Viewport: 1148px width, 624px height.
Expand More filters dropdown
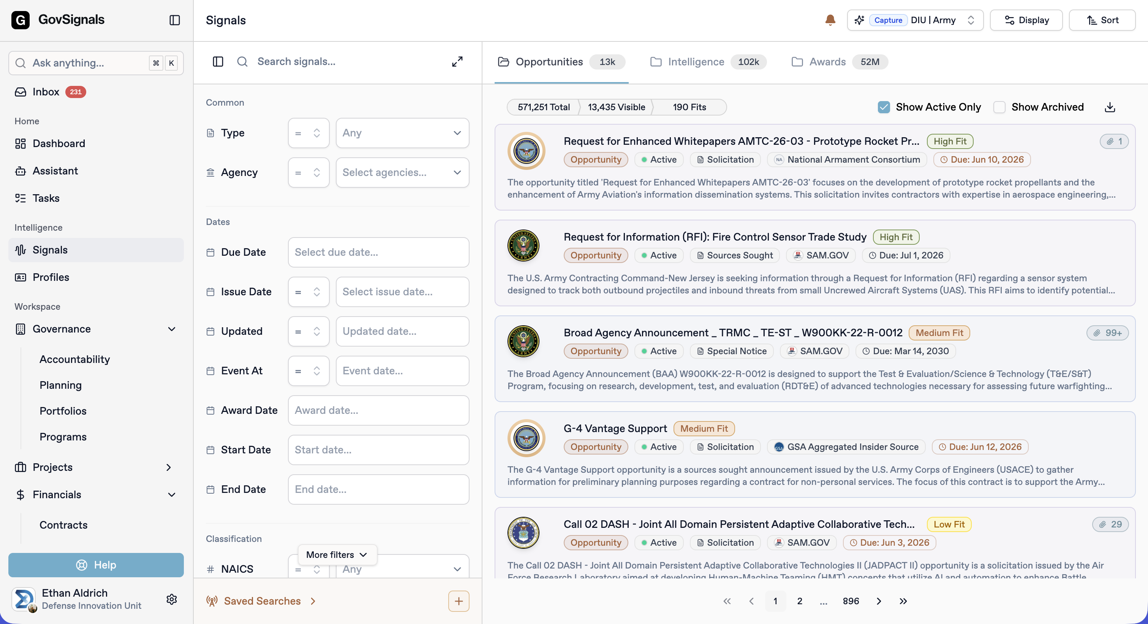click(337, 554)
